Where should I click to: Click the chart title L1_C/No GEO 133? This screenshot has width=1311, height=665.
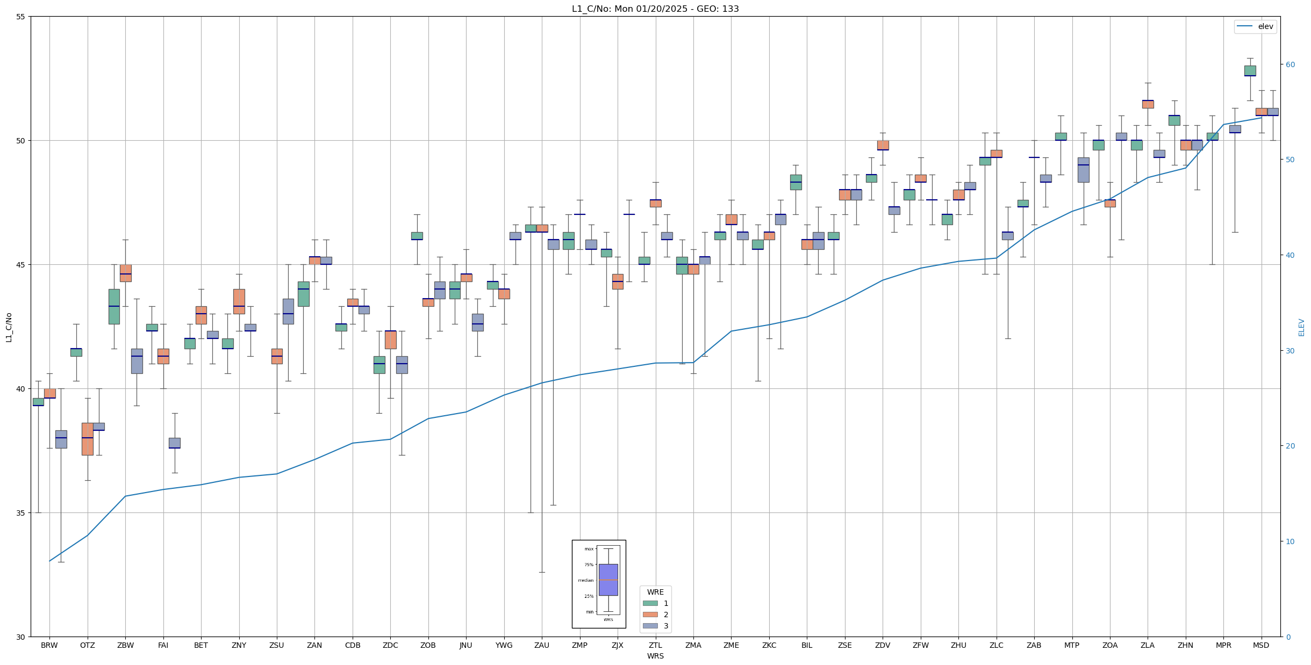point(655,9)
